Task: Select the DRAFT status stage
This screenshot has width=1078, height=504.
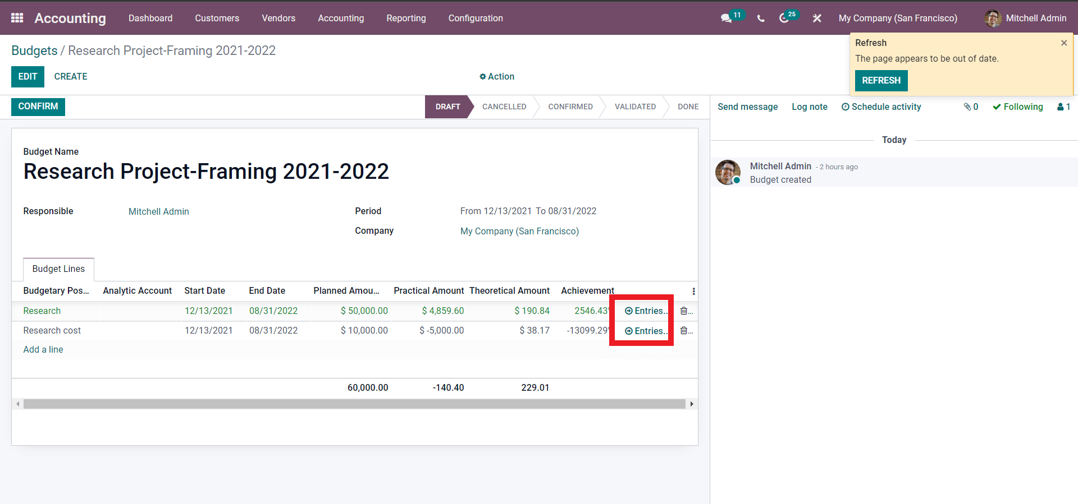Action: pos(447,107)
